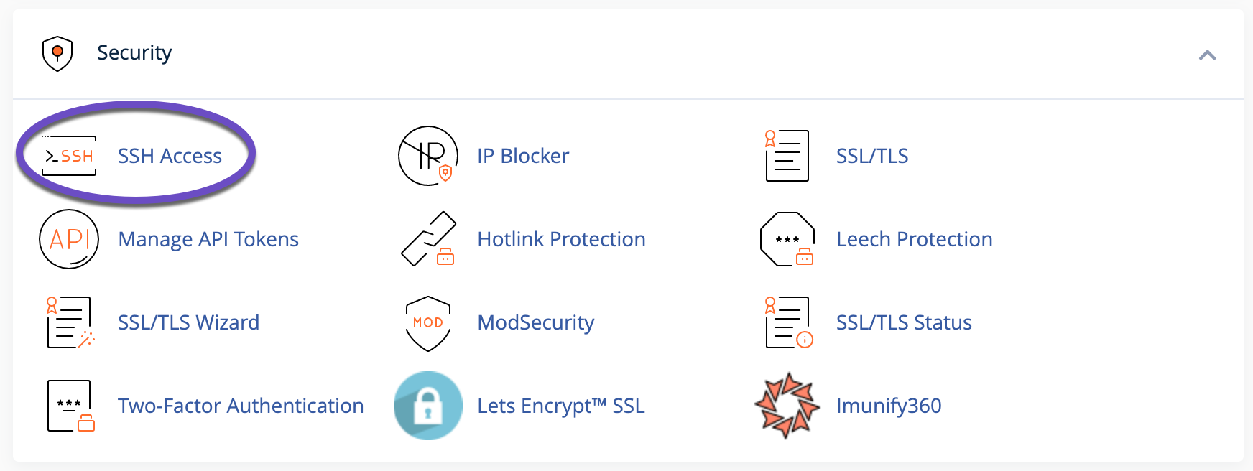Open the SSL/TLS Wizard
This screenshot has width=1253, height=471.
[189, 322]
